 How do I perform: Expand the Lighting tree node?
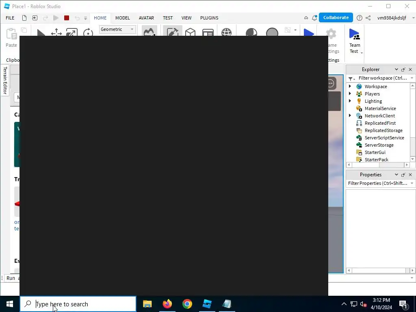coord(350,101)
